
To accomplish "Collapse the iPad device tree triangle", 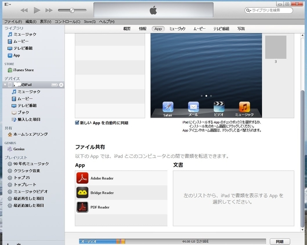I will [x=5, y=85].
